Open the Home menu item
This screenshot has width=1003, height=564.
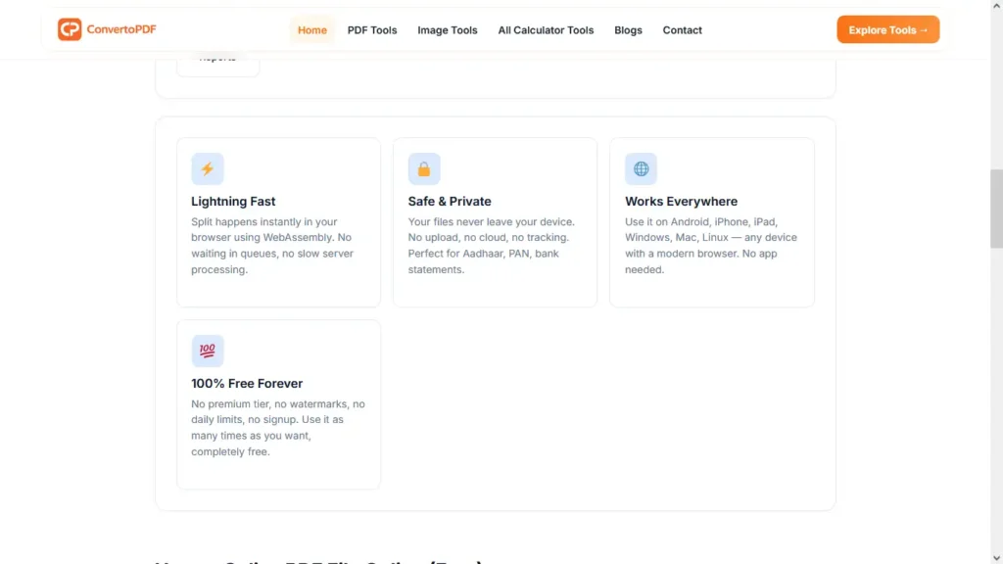pyautogui.click(x=312, y=30)
